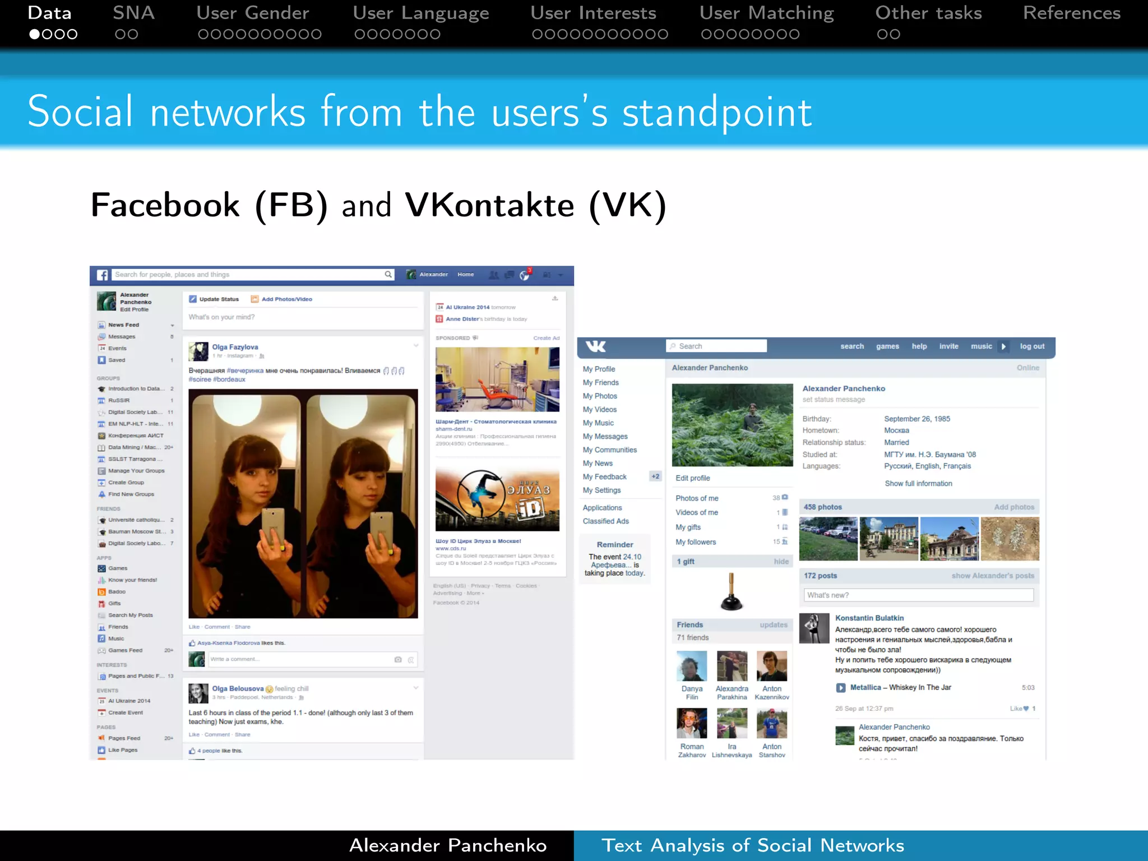This screenshot has width=1148, height=861.
Task: Click the Messages sidebar icon in Facebook
Action: 101,337
